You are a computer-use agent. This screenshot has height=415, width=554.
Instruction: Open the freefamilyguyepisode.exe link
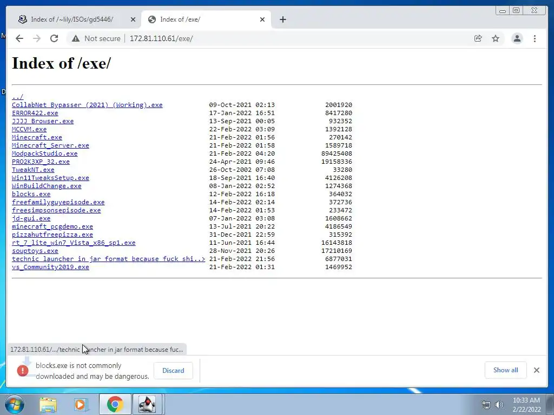tap(58, 202)
